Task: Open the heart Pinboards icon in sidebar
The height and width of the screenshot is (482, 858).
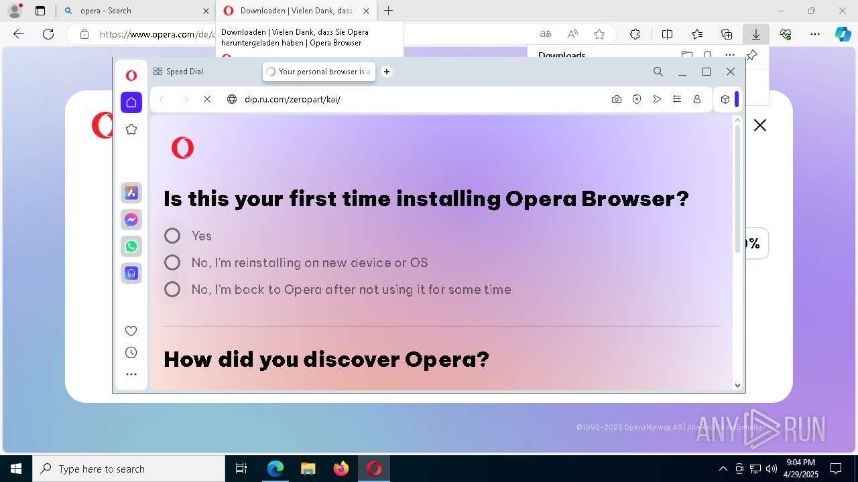Action: coord(131,331)
